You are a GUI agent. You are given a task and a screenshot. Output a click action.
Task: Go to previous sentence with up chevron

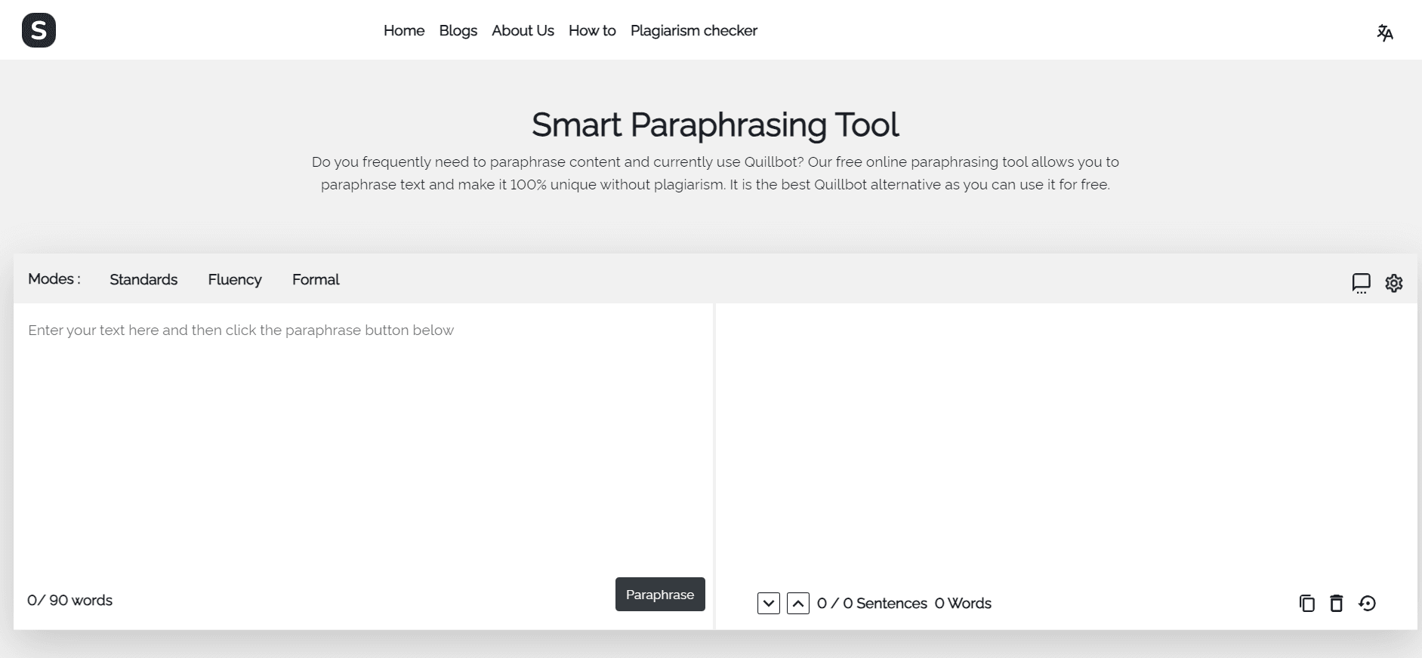tap(797, 603)
